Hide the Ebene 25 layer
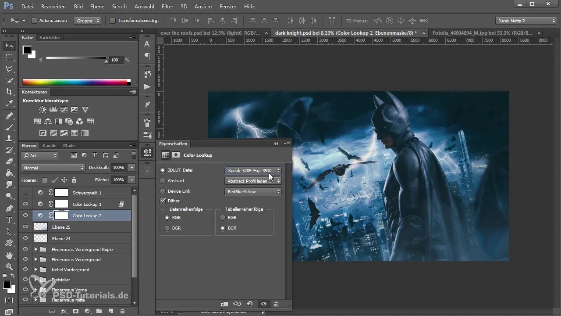 25,227
